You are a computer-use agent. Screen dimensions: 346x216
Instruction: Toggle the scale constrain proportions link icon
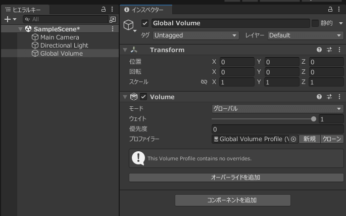pyautogui.click(x=204, y=82)
